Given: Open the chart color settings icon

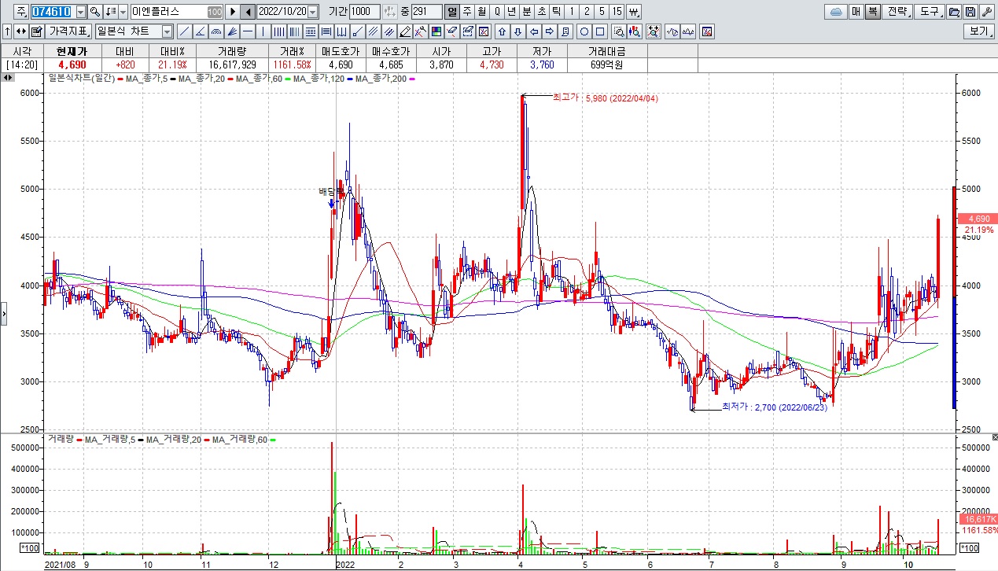Looking at the screenshot, I should tap(436, 31).
